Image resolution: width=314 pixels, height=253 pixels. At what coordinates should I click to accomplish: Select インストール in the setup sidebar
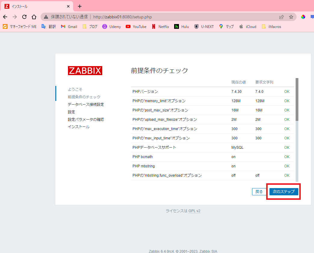click(78, 126)
